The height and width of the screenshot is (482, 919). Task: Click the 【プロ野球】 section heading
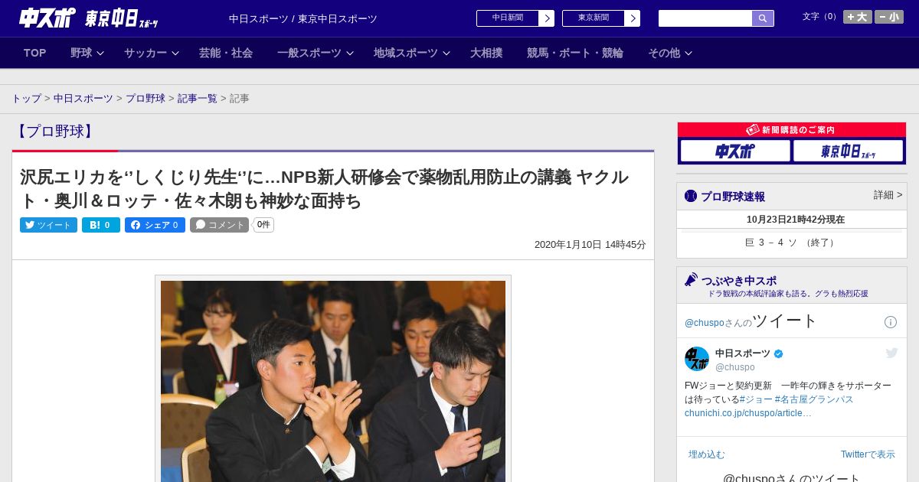click(55, 132)
